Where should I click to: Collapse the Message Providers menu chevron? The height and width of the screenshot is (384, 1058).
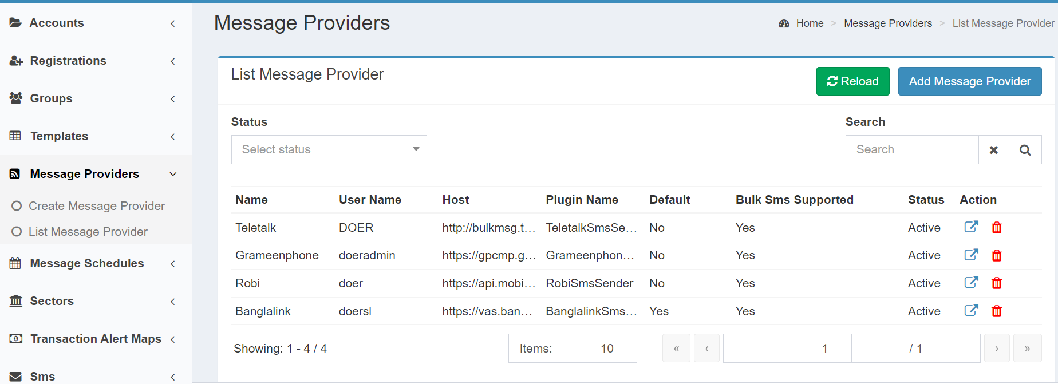tap(173, 174)
